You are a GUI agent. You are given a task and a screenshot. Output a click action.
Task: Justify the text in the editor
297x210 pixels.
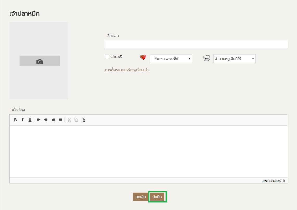point(60,120)
